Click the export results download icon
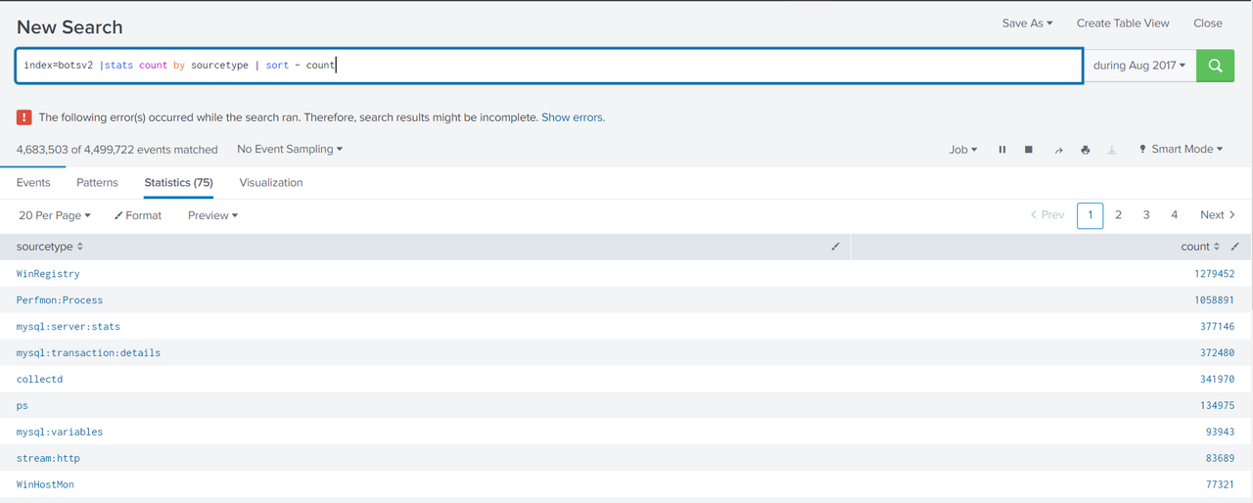The width and height of the screenshot is (1253, 503). tap(1111, 150)
